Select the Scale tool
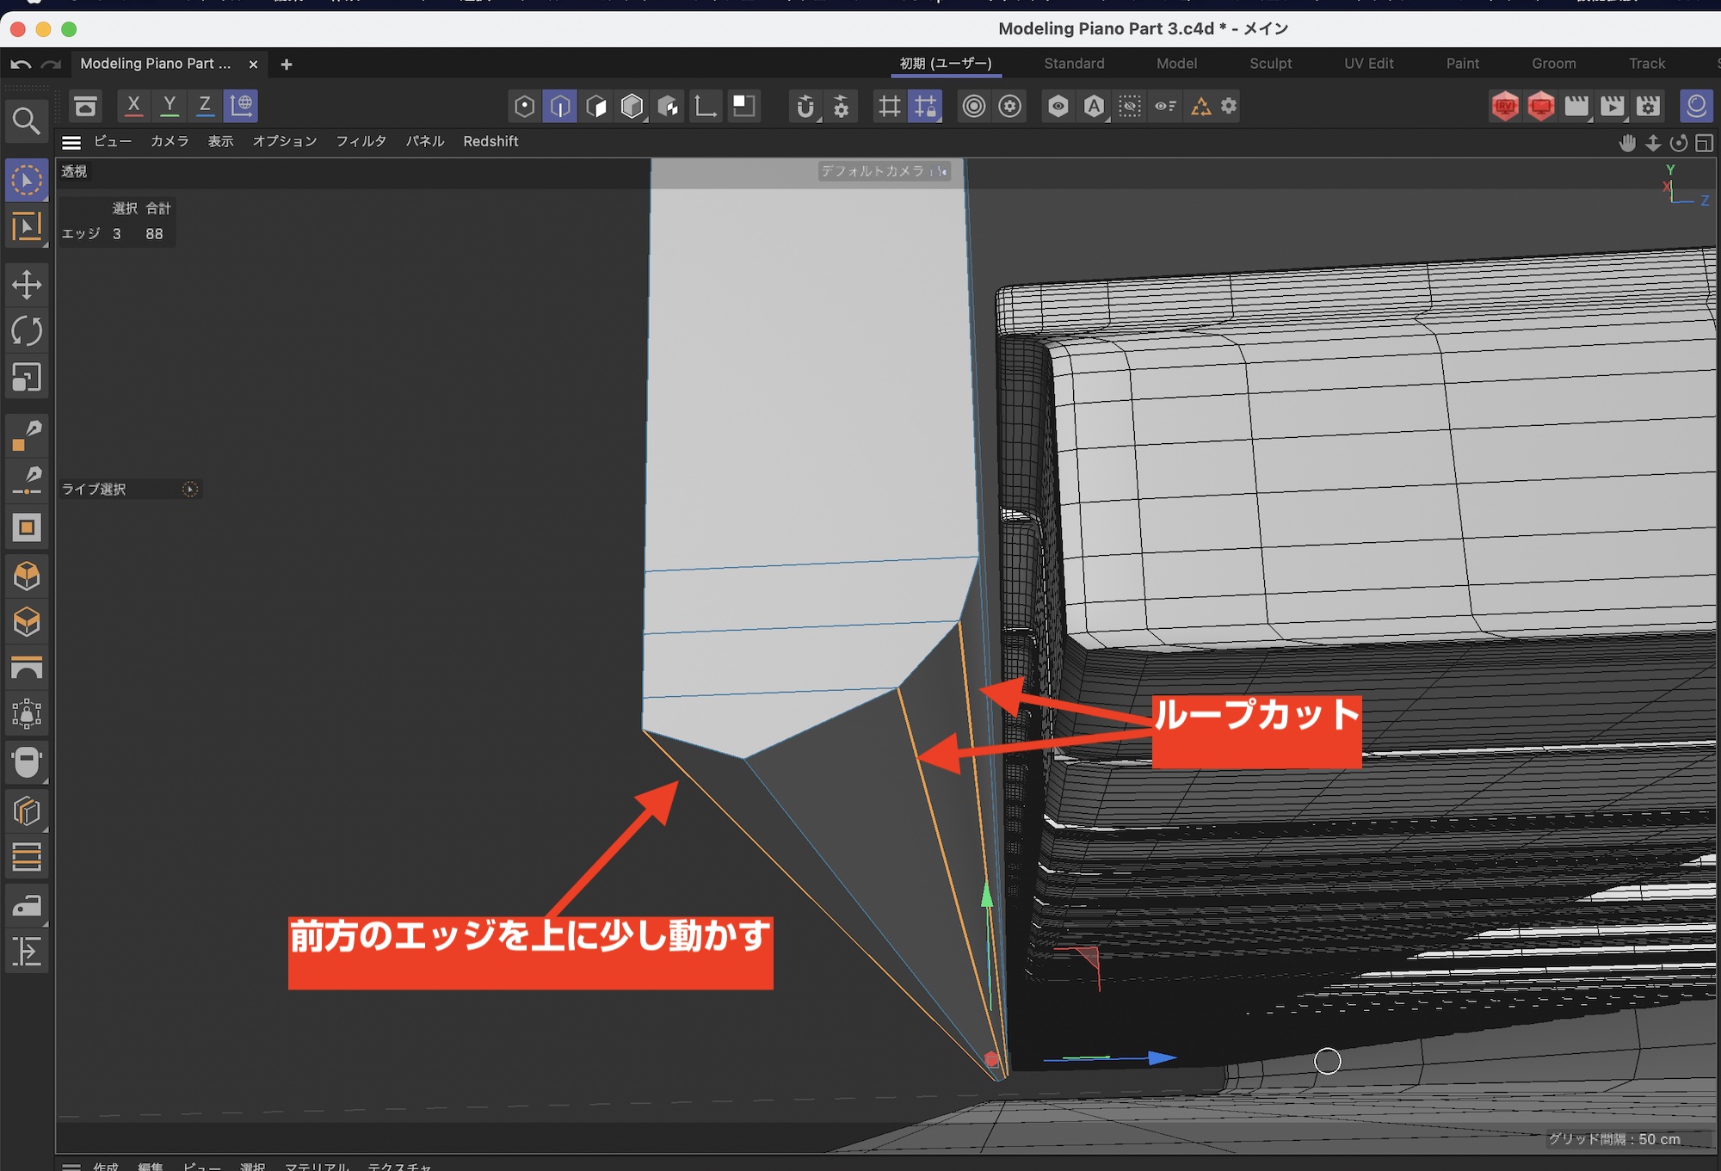 (x=27, y=378)
